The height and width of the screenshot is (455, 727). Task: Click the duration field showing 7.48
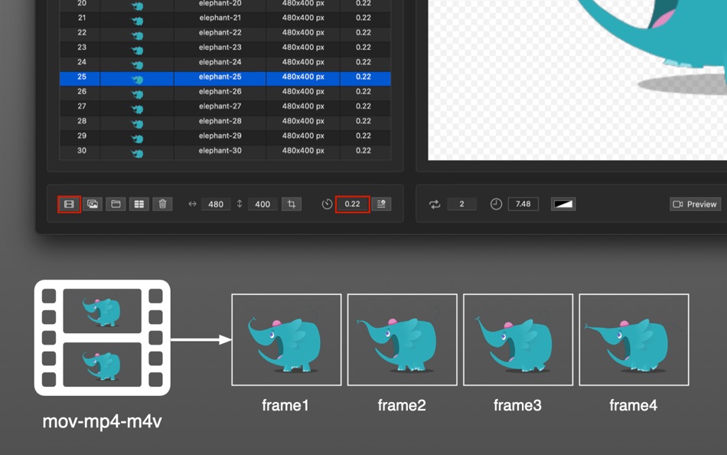(523, 205)
